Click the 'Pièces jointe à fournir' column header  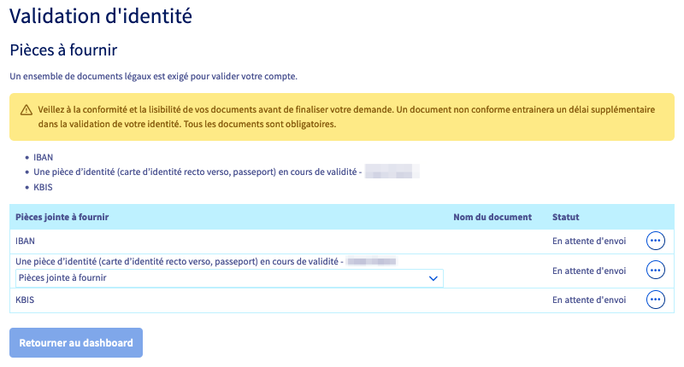pyautogui.click(x=62, y=218)
